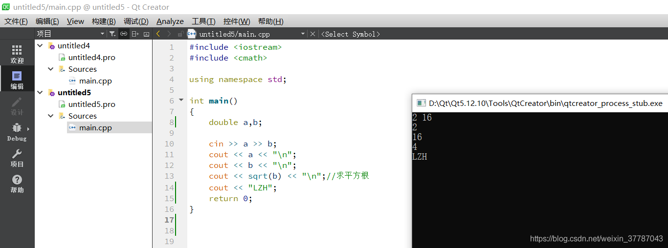Open the Select Symbol combo box
Screen dimensions: 668x248
pyautogui.click(x=350, y=34)
